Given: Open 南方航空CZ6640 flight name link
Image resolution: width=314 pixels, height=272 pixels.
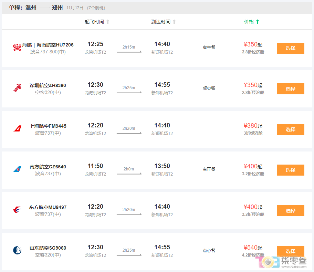Looking at the screenshot, I should pyautogui.click(x=48, y=167).
